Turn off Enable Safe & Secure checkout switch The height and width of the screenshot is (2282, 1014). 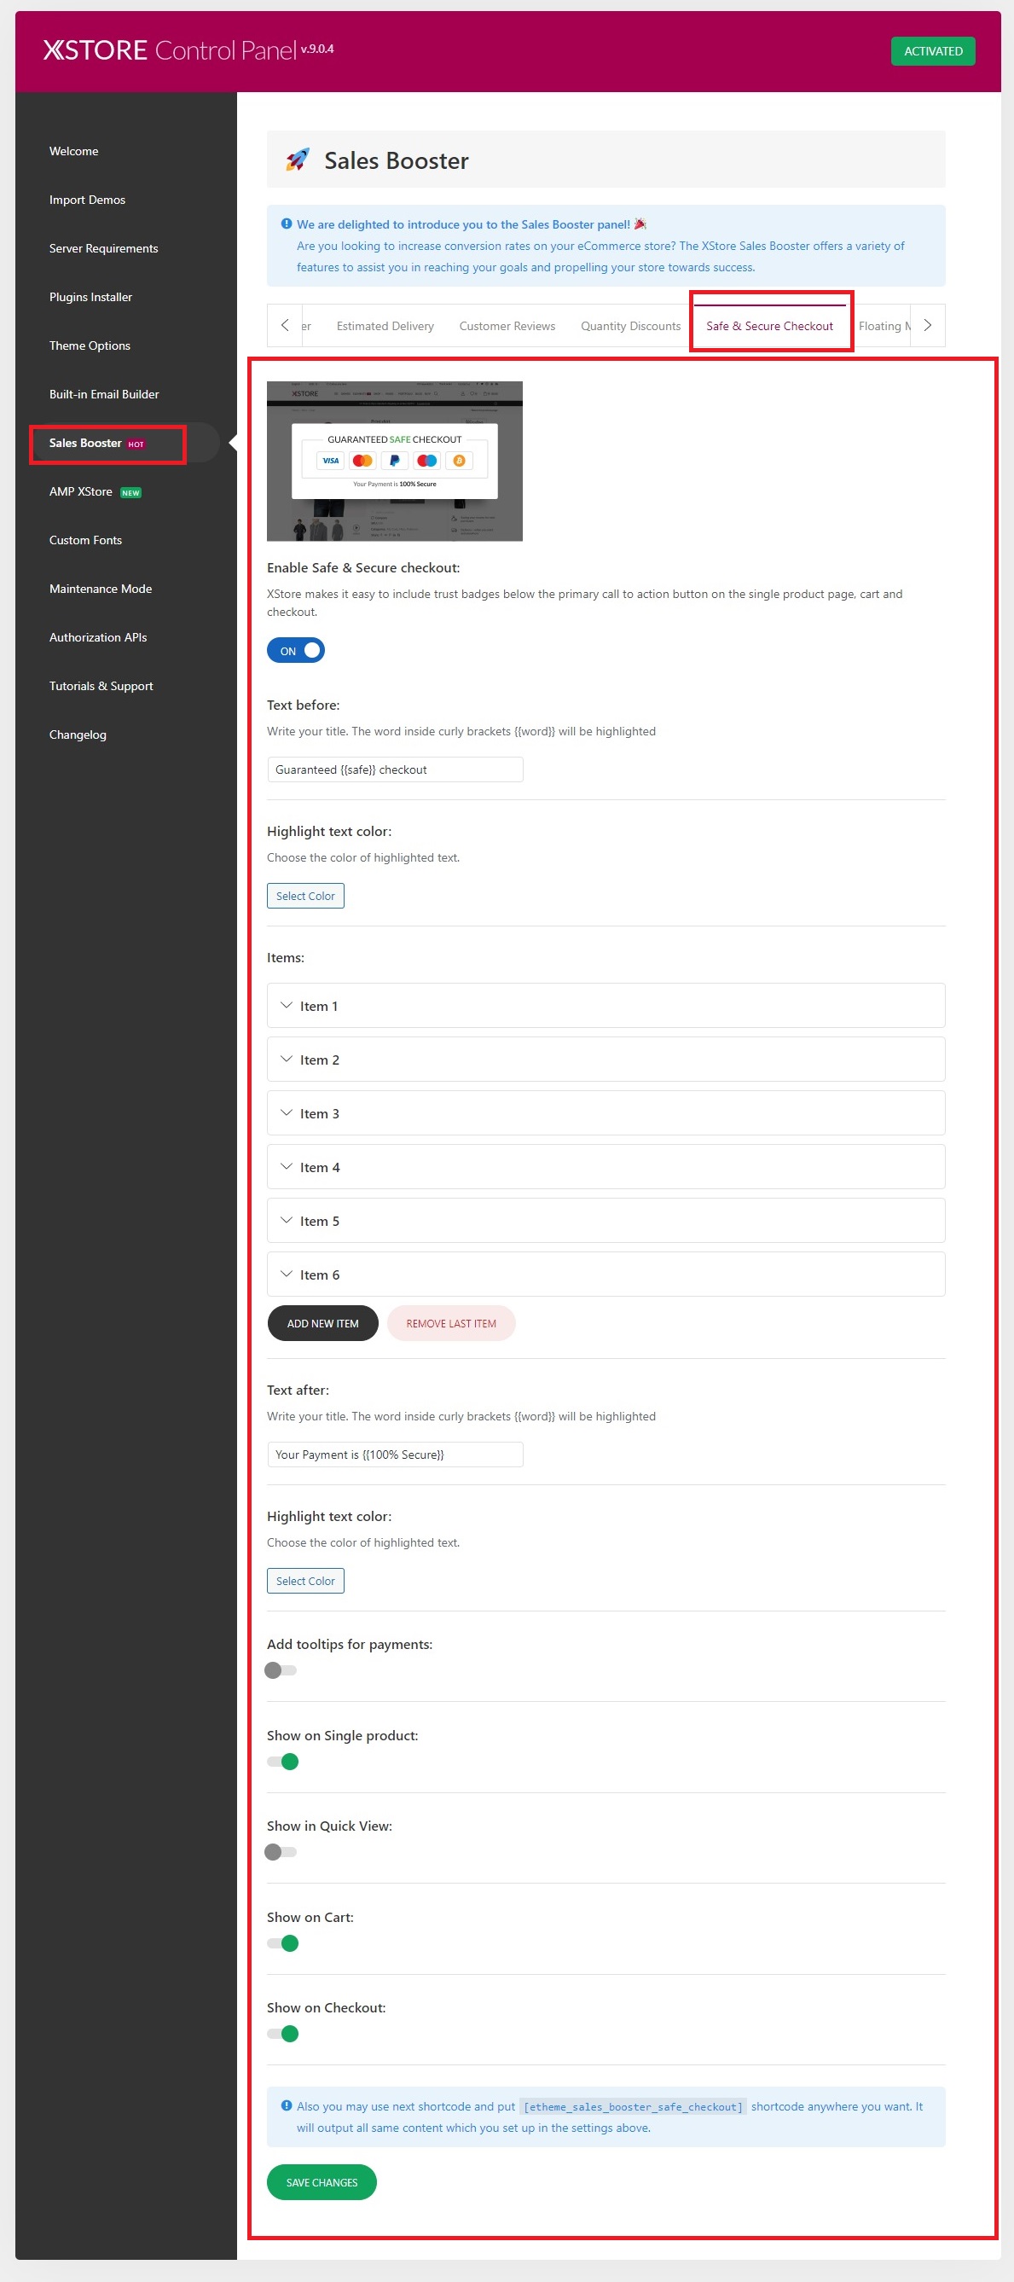point(296,650)
